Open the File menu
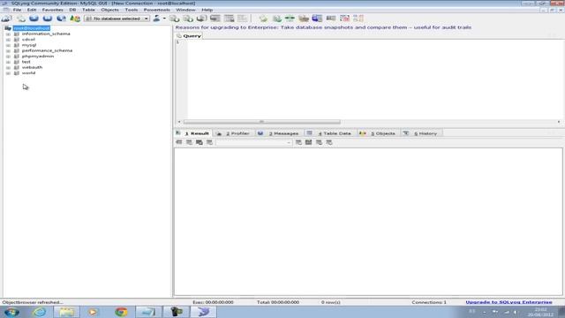Screen dimensions: 565x318 tap(17, 10)
